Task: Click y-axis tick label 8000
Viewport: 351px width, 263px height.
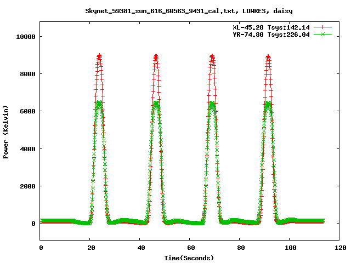Action: point(28,74)
